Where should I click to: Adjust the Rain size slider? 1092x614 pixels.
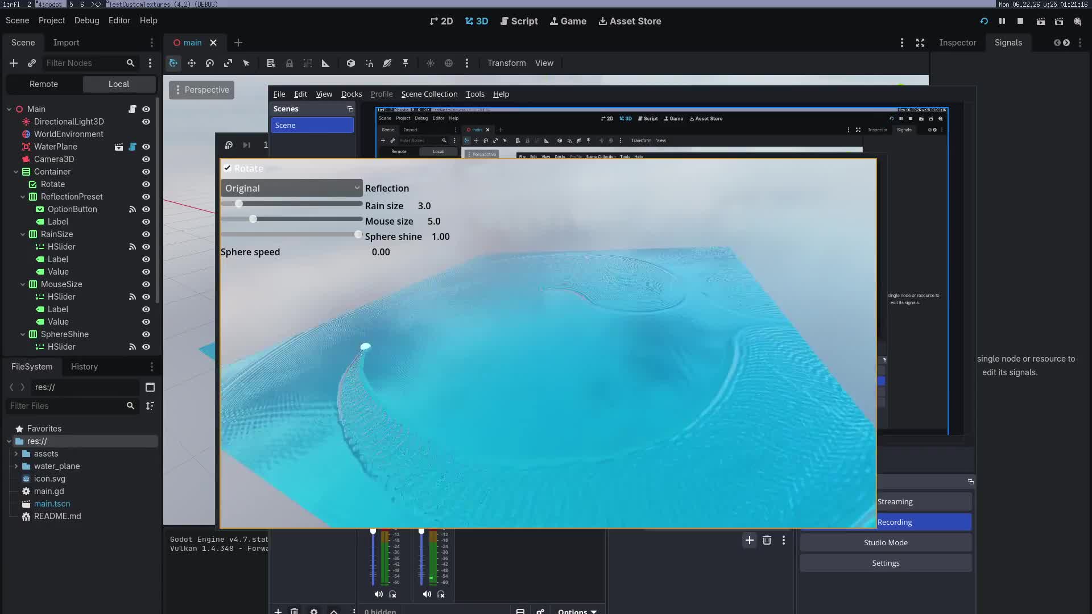[x=291, y=204]
